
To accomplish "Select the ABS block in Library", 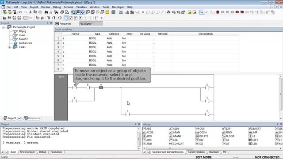I will coord(147,129).
